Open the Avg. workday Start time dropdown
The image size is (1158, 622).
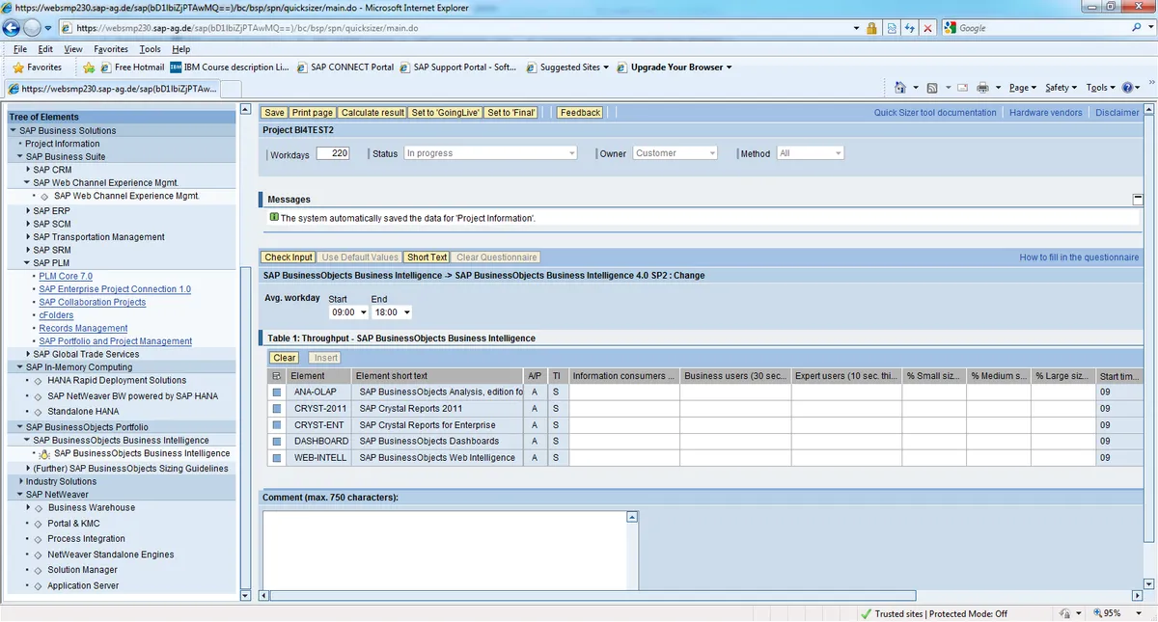[x=349, y=312]
